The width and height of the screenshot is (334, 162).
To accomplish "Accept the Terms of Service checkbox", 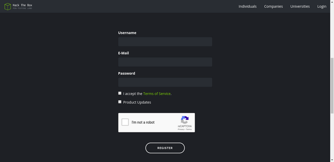I will tap(120, 93).
